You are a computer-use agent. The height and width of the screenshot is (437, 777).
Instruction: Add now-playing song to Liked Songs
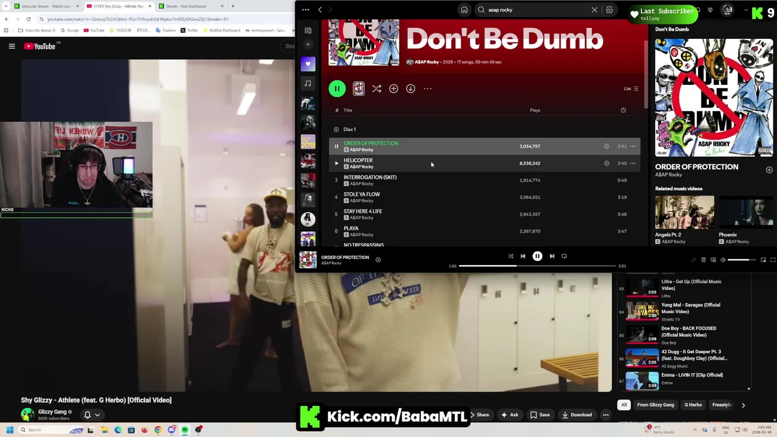(378, 260)
